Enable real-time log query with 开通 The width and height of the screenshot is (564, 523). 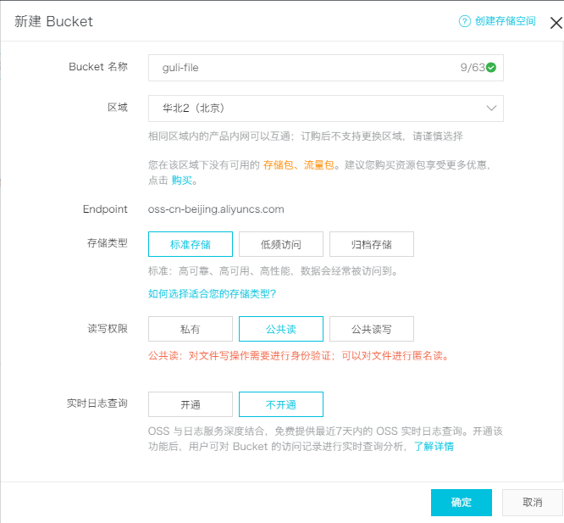pyautogui.click(x=190, y=403)
